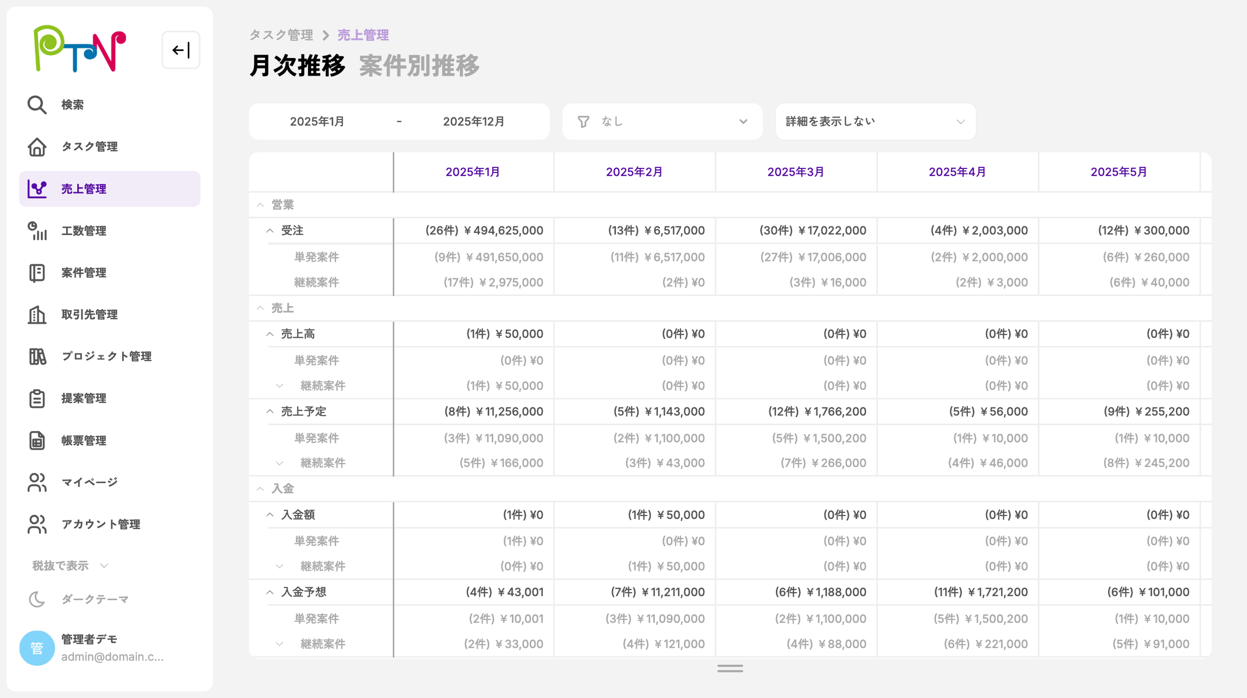Open 案件管理 notebook icon
1247x698 pixels.
coord(37,273)
